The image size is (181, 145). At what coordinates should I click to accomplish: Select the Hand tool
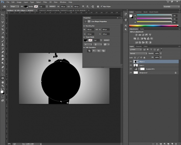tap(3, 82)
